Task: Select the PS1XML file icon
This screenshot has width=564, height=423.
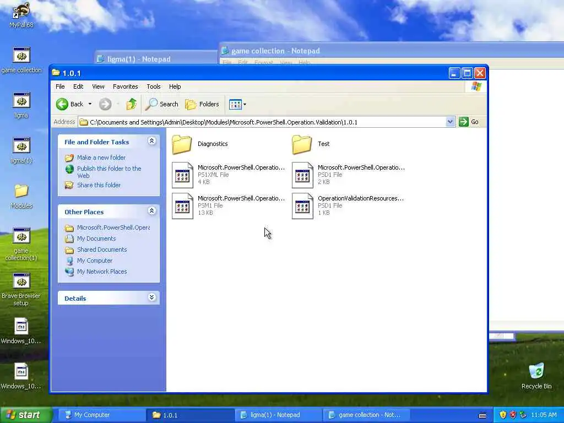Action: click(182, 175)
